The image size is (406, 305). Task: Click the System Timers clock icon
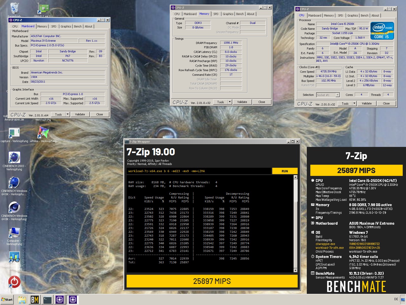[313, 256]
